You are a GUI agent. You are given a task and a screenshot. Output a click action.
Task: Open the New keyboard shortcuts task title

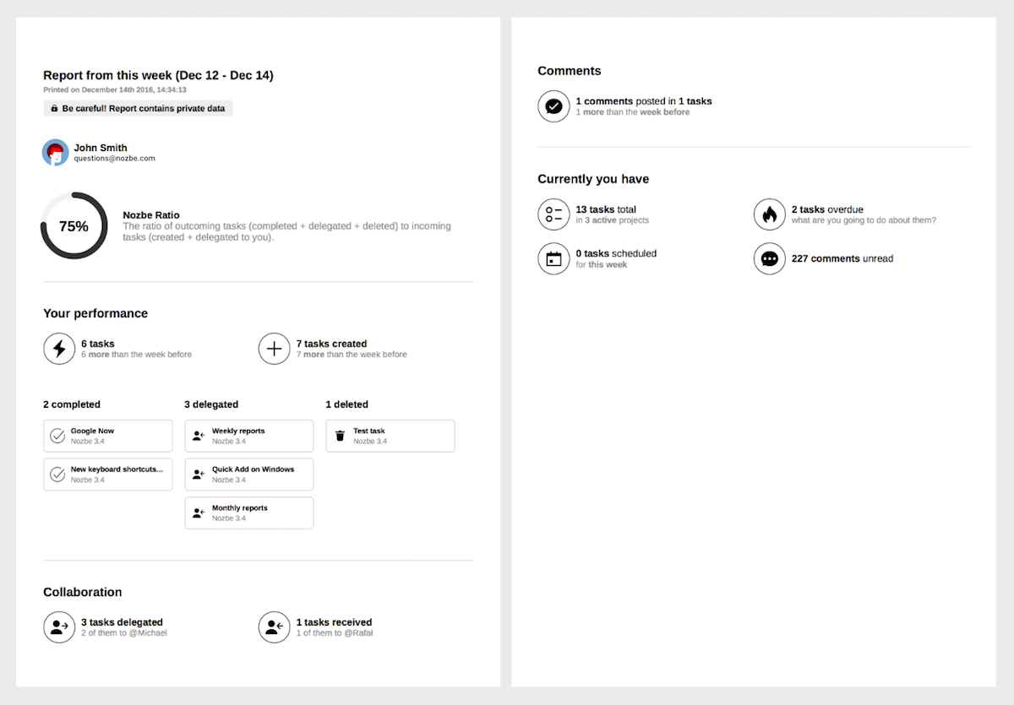[117, 469]
